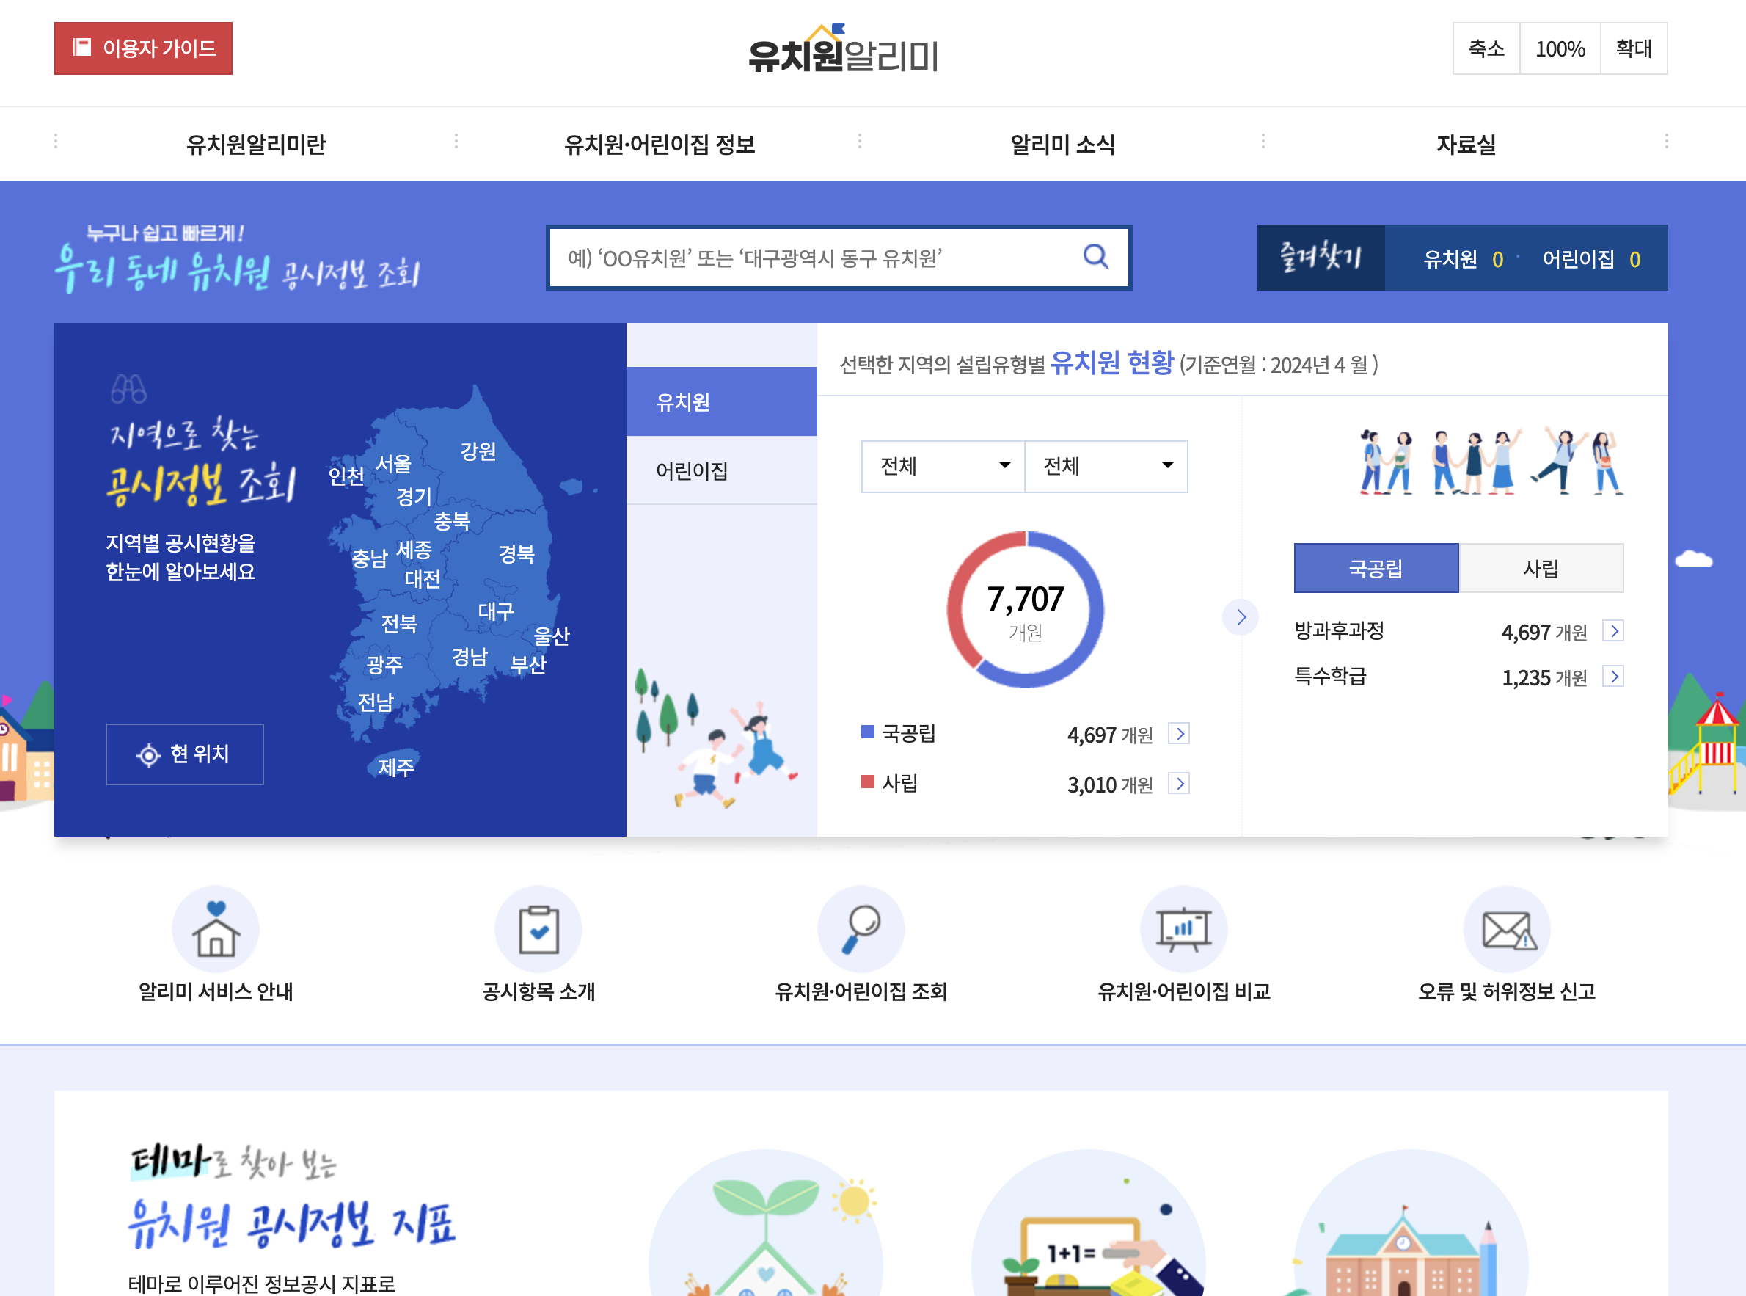Open 오류 및 허위정보 신고 envelope icon
The image size is (1746, 1296).
point(1506,930)
